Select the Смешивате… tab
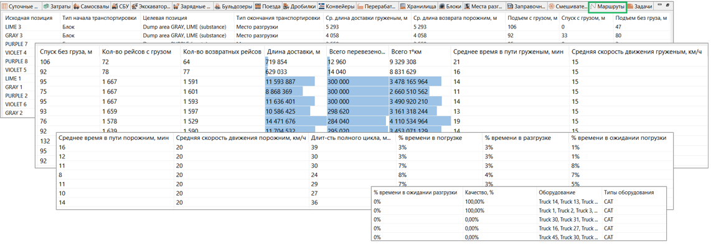 (567, 7)
